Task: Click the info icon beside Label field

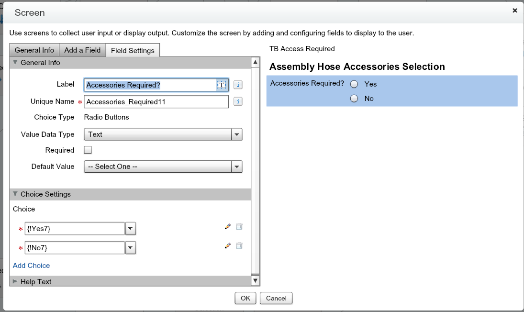Action: coord(238,85)
